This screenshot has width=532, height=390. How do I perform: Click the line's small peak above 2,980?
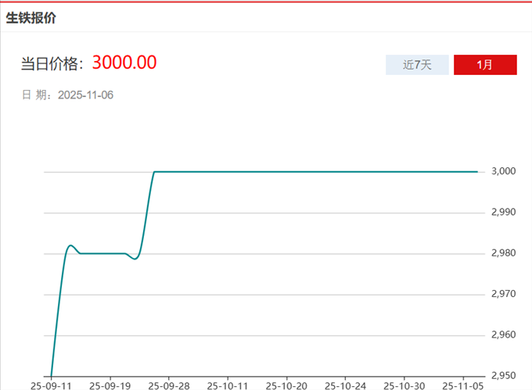(70, 245)
